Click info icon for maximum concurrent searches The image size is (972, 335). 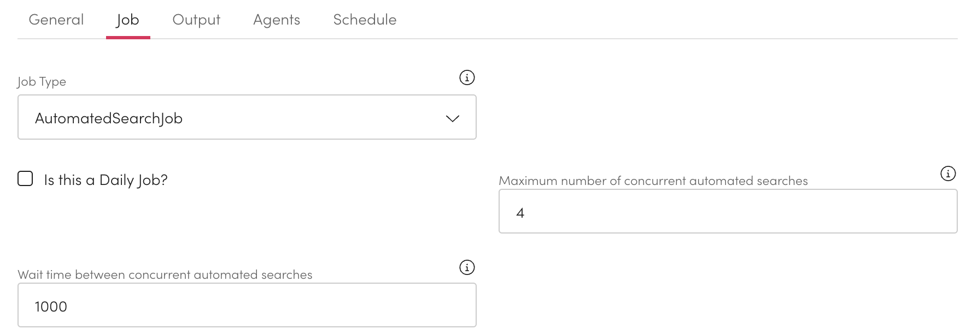pos(948,174)
